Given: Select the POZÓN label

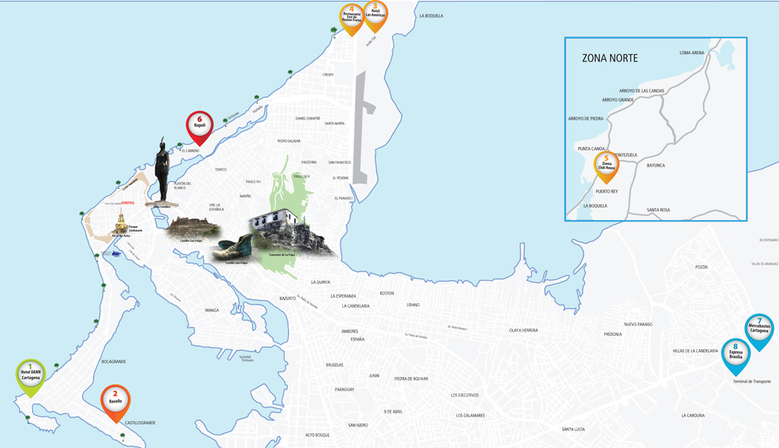Looking at the screenshot, I should click(x=701, y=267).
